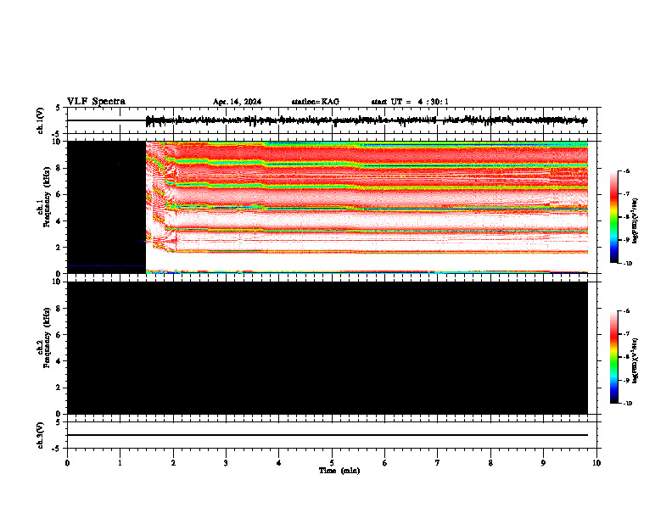Click time axis tick label "10" at far right

click(596, 463)
